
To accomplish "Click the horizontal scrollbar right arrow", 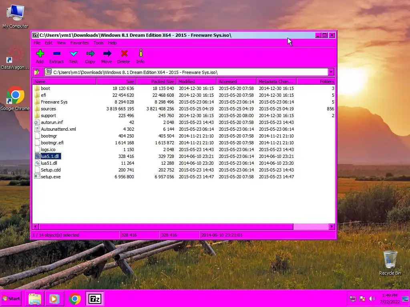I will (x=332, y=227).
